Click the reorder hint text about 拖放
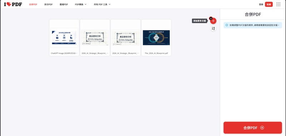The image size is (286, 136). pyautogui.click(x=254, y=25)
